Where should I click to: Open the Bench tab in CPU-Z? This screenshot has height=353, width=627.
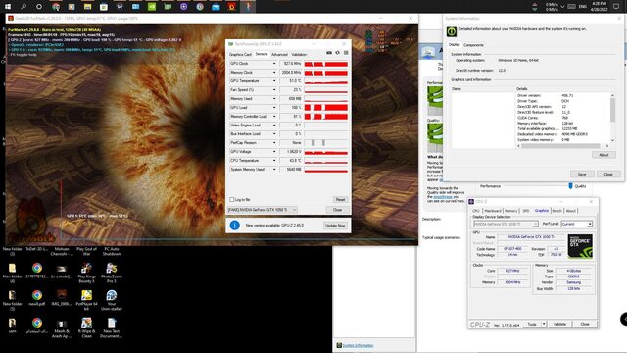[557, 211]
